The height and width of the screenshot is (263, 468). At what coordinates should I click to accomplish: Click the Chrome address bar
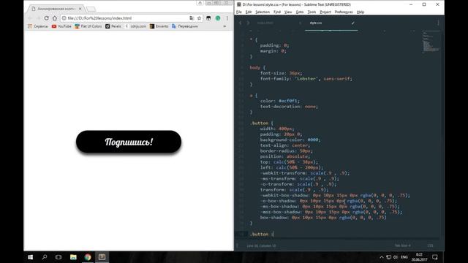click(129, 18)
